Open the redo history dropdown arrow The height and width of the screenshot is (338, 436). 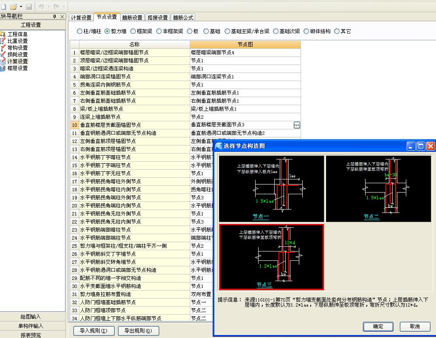[64, 6]
